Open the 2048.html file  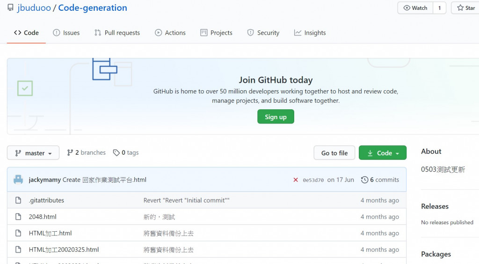click(x=43, y=217)
